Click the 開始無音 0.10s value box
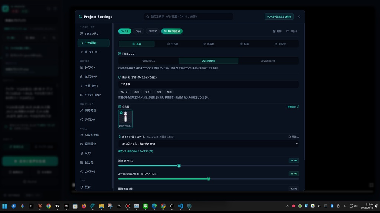Image resolution: width=380 pixels, height=213 pixels. [x=294, y=189]
